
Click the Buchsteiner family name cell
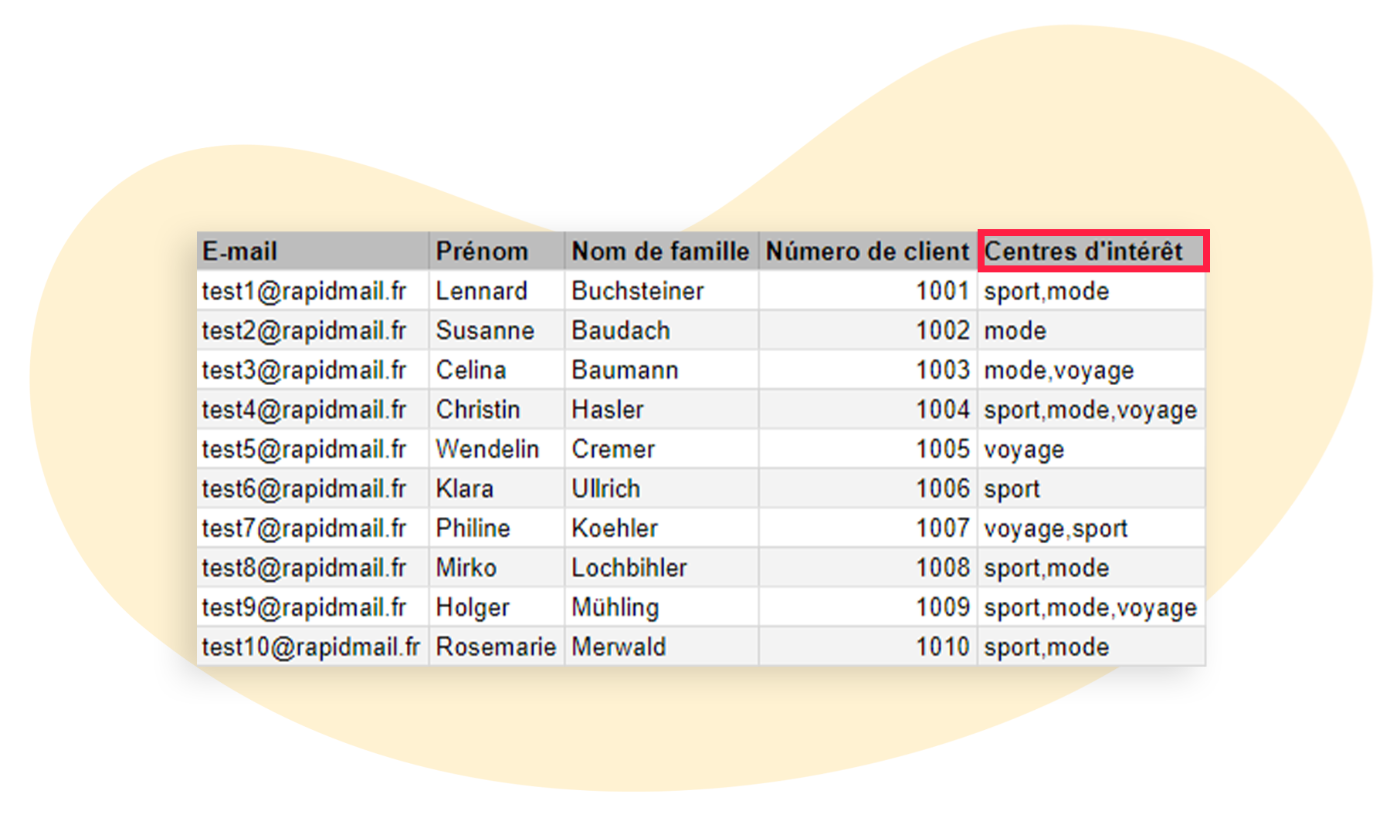pyautogui.click(x=638, y=291)
